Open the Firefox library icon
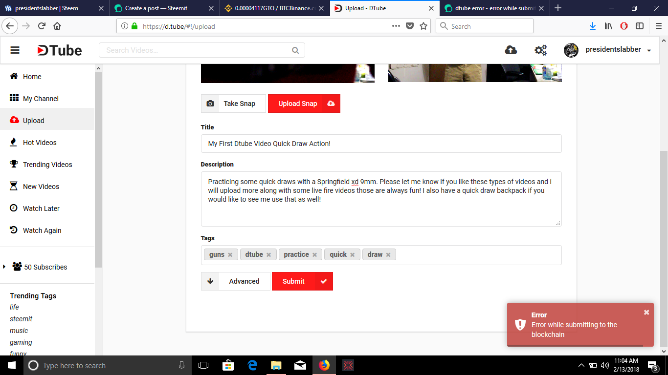The height and width of the screenshot is (375, 668). [608, 26]
